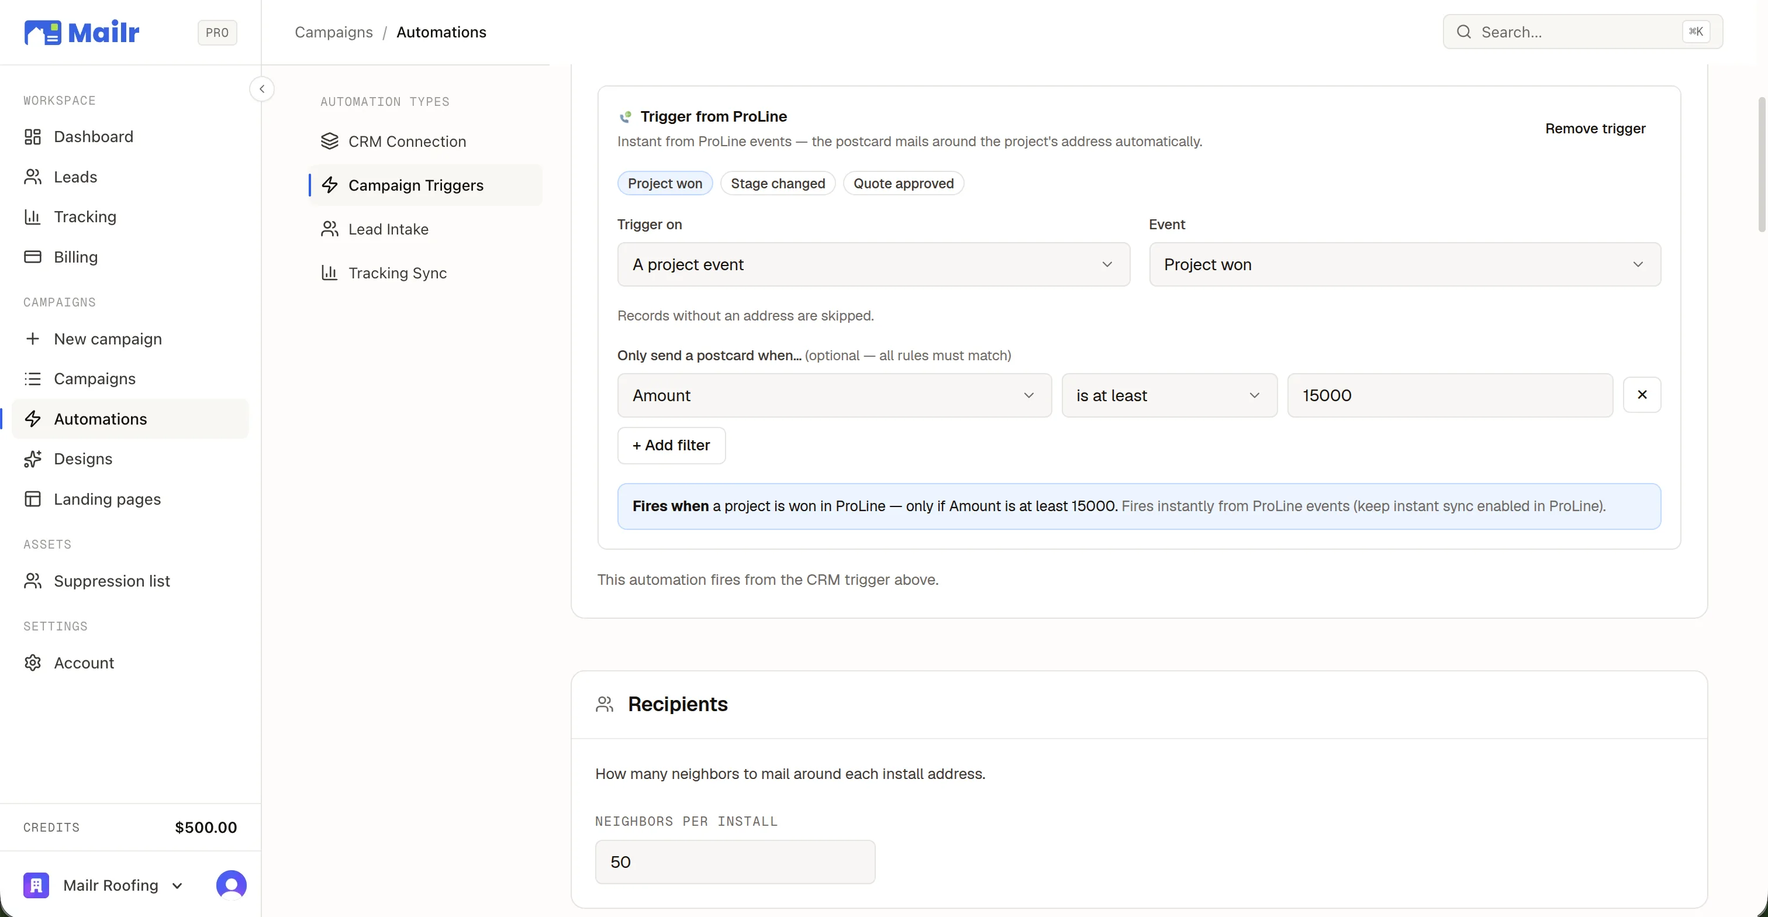Click the Tracking Sync chart icon
Viewport: 1768px width, 917px height.
(329, 273)
